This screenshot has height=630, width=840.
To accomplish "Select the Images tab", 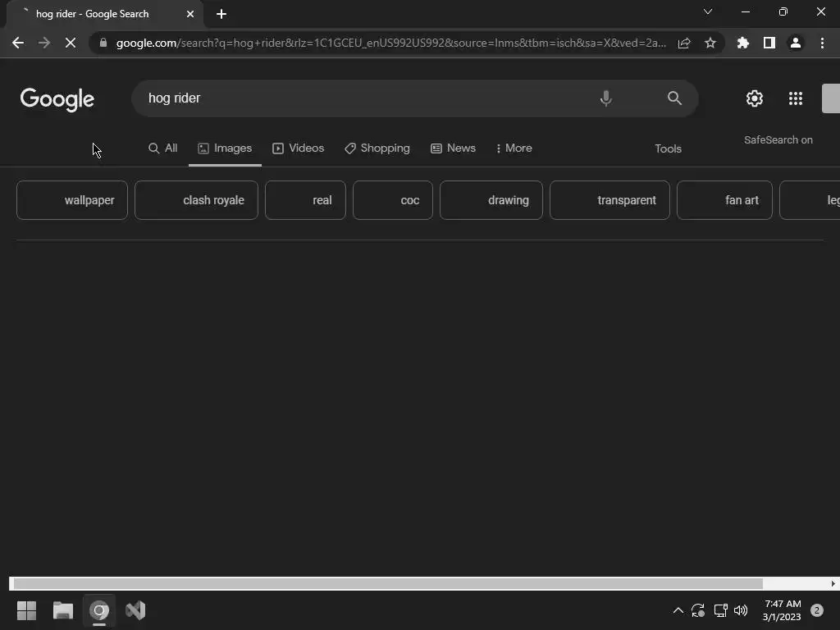I will [225, 148].
